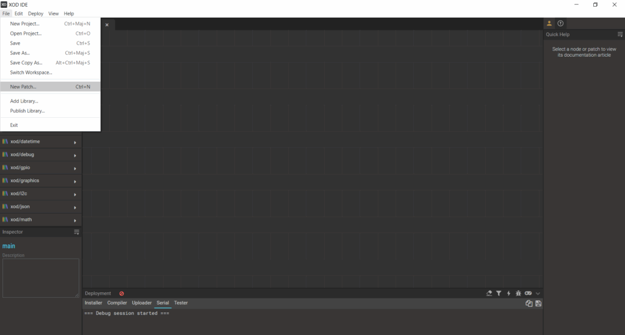Open the account (user) pane icon
Viewport: 625px width, 335px height.
pos(549,24)
